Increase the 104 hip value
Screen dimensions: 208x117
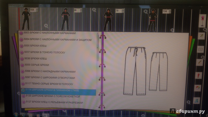coord(170,10)
